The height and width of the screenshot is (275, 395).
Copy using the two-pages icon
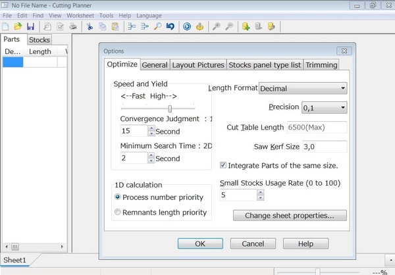point(102,26)
